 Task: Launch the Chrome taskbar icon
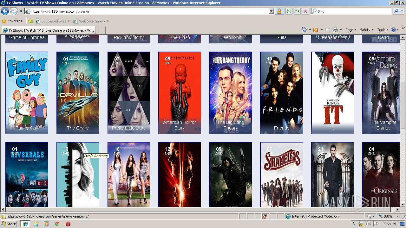(x=57, y=224)
